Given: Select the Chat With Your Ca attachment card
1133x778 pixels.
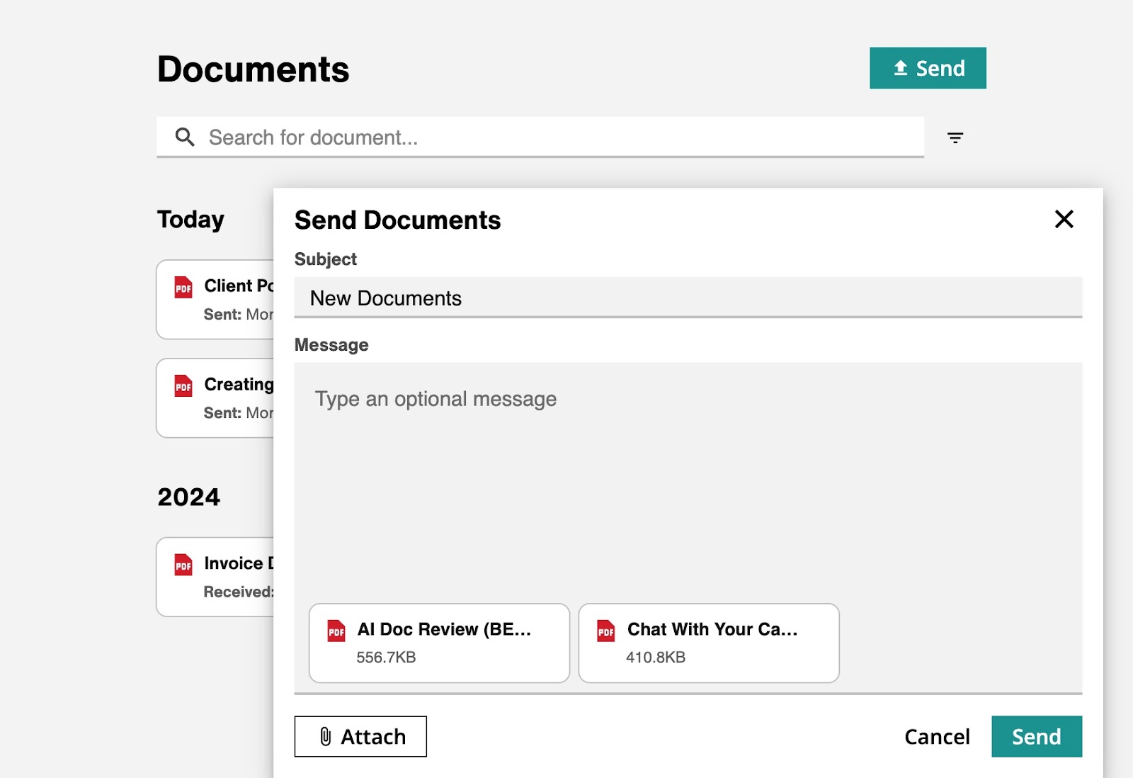Looking at the screenshot, I should click(708, 642).
